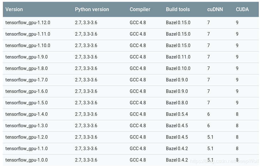Click Bazel 0.9.0 in the 1.7.0 row
262x167 pixels.
[177, 80]
